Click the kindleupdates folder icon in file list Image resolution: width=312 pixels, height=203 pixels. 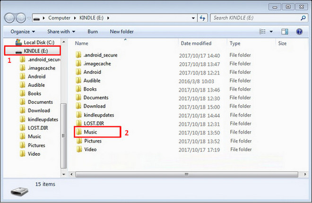coord(79,115)
